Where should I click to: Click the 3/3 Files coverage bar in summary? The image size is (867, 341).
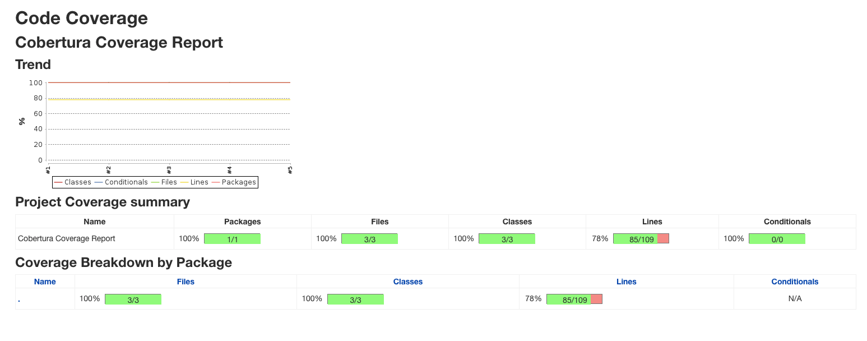click(369, 238)
